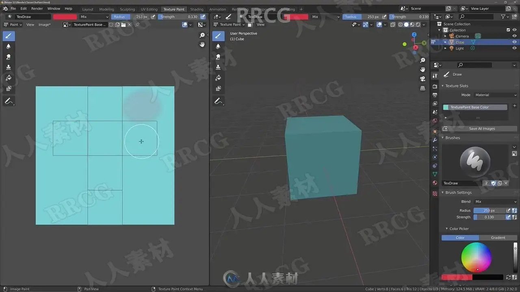The image size is (520, 292).
Task: Select the Smear tool in 3D viewport
Action: coord(218,57)
